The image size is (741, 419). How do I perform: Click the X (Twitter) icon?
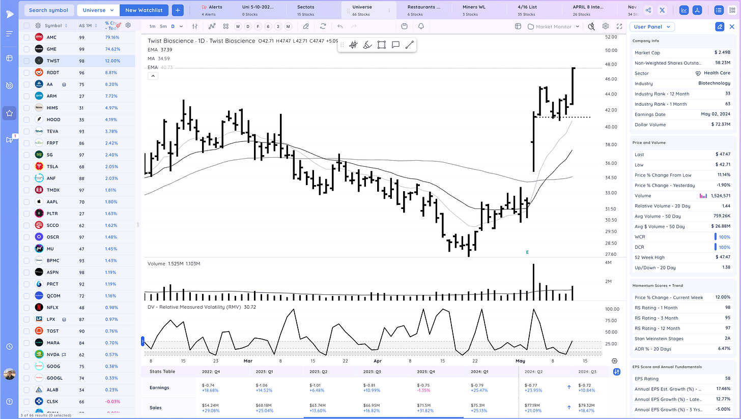[x=662, y=10]
